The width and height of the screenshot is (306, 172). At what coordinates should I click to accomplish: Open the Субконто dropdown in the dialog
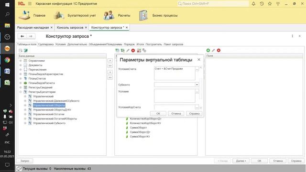coord(197,85)
